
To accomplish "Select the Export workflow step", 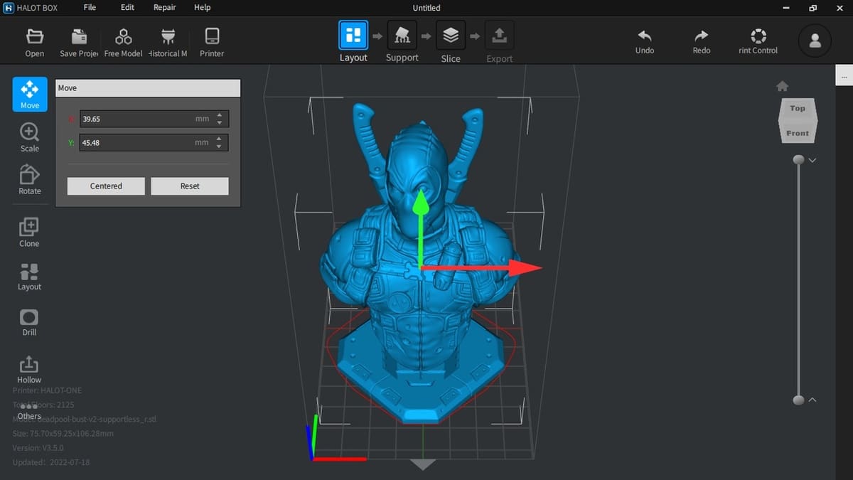I will coord(499,43).
